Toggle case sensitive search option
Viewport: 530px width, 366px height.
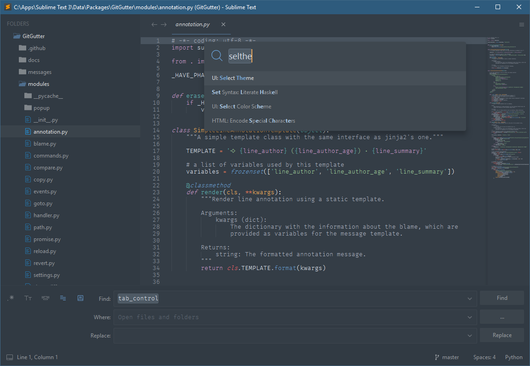pyautogui.click(x=28, y=298)
